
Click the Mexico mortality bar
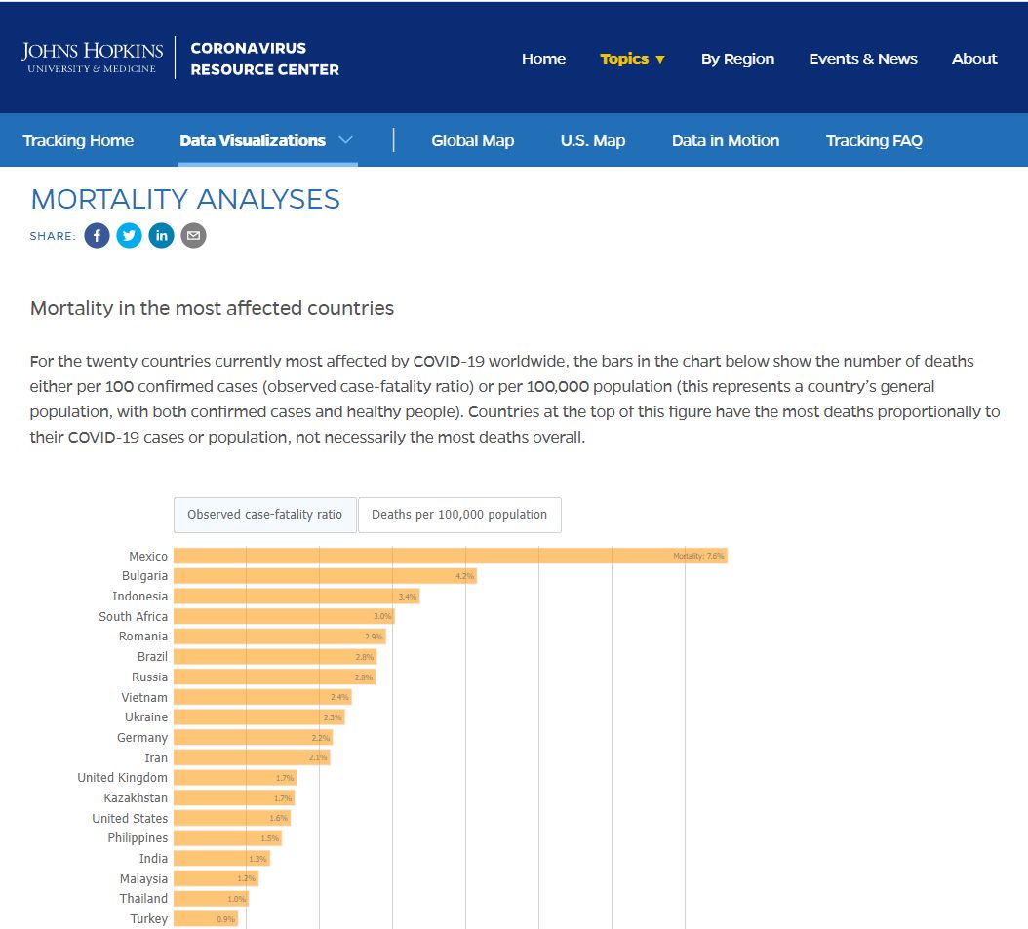[451, 556]
